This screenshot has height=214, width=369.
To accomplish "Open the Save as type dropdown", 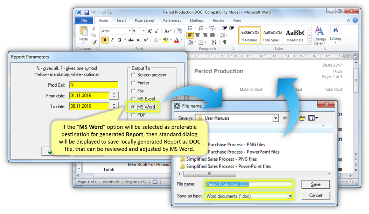I will [x=290, y=196].
